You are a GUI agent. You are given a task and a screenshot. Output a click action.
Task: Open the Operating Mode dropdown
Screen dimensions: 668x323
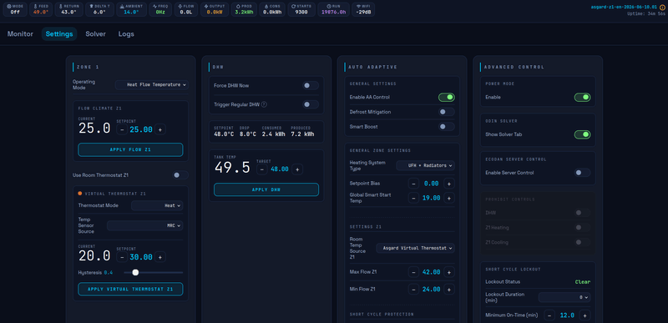tap(152, 84)
